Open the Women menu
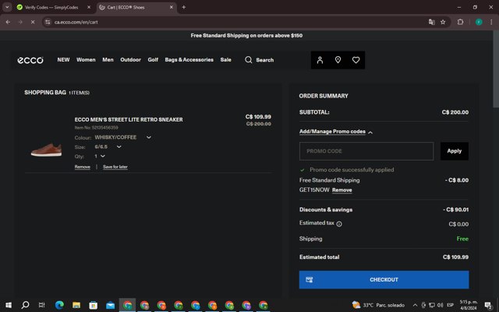499x312 pixels. point(86,59)
